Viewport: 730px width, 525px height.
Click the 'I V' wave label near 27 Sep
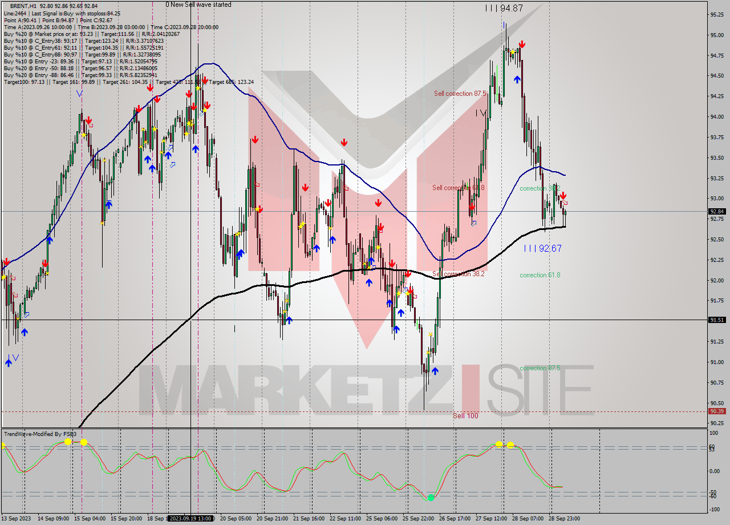481,113
